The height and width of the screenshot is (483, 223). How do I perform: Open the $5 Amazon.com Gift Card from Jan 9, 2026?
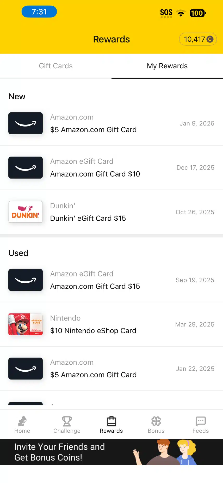(93, 130)
